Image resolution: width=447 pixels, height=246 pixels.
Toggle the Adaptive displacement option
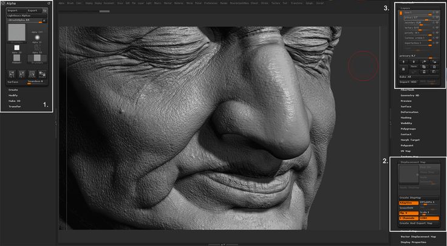[409, 203]
